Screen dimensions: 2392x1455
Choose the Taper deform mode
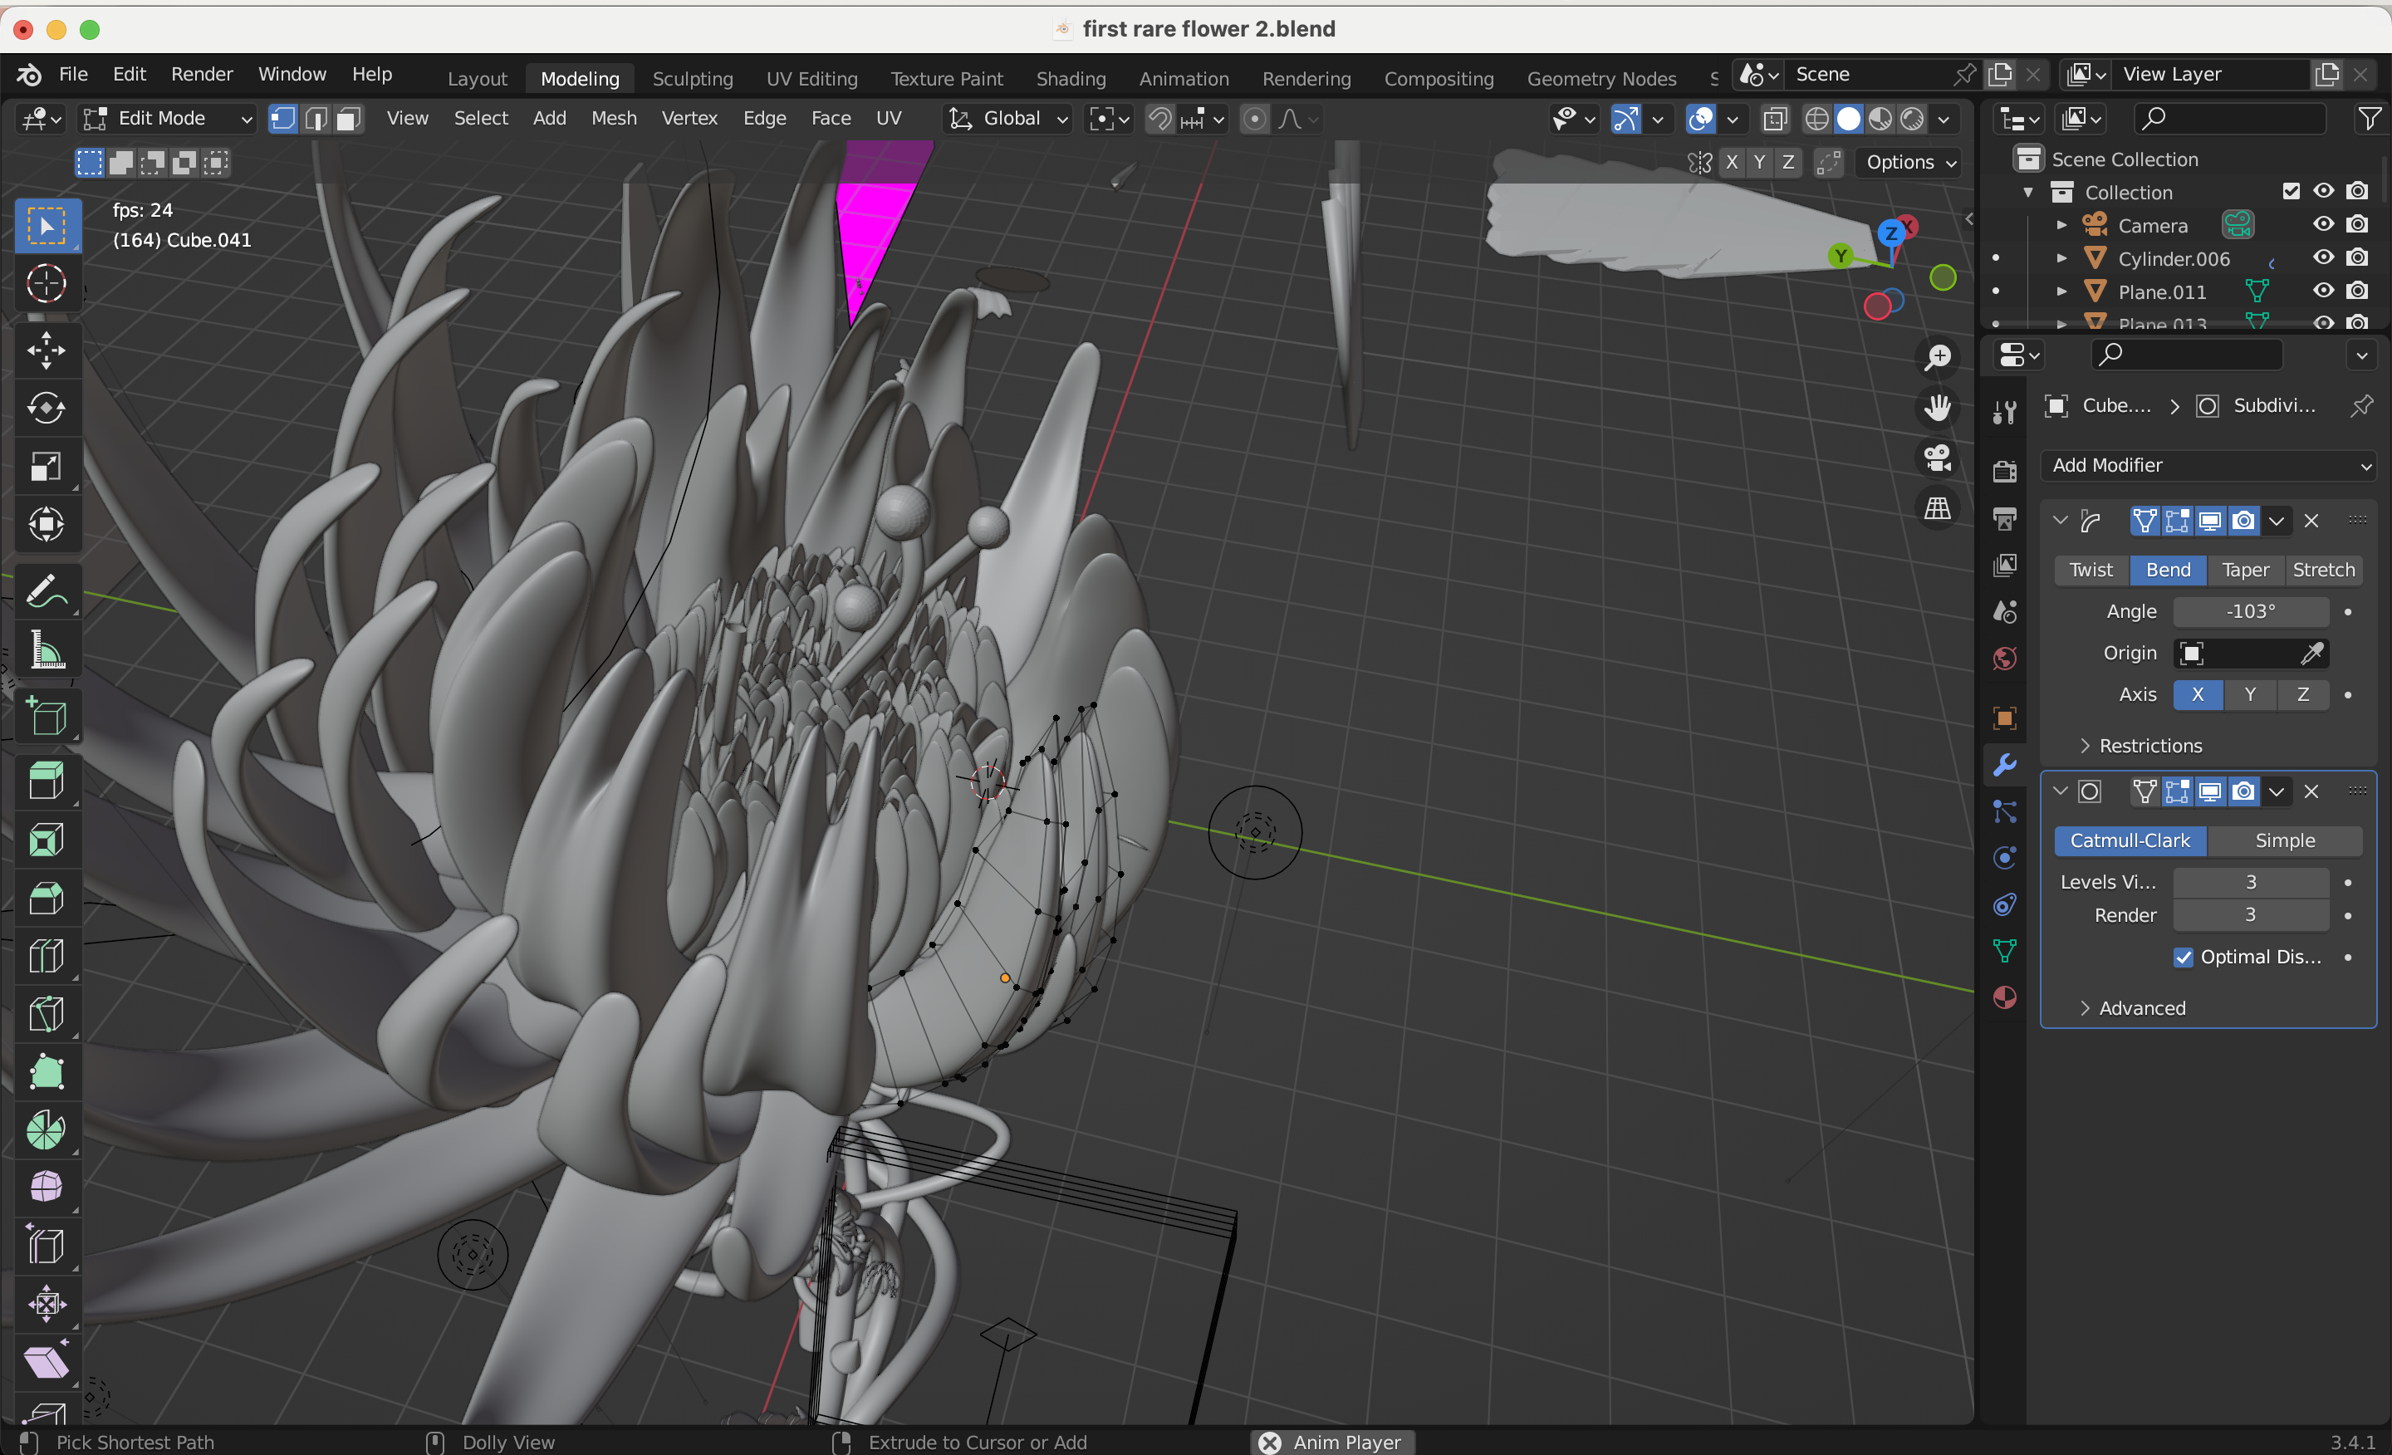point(2246,570)
